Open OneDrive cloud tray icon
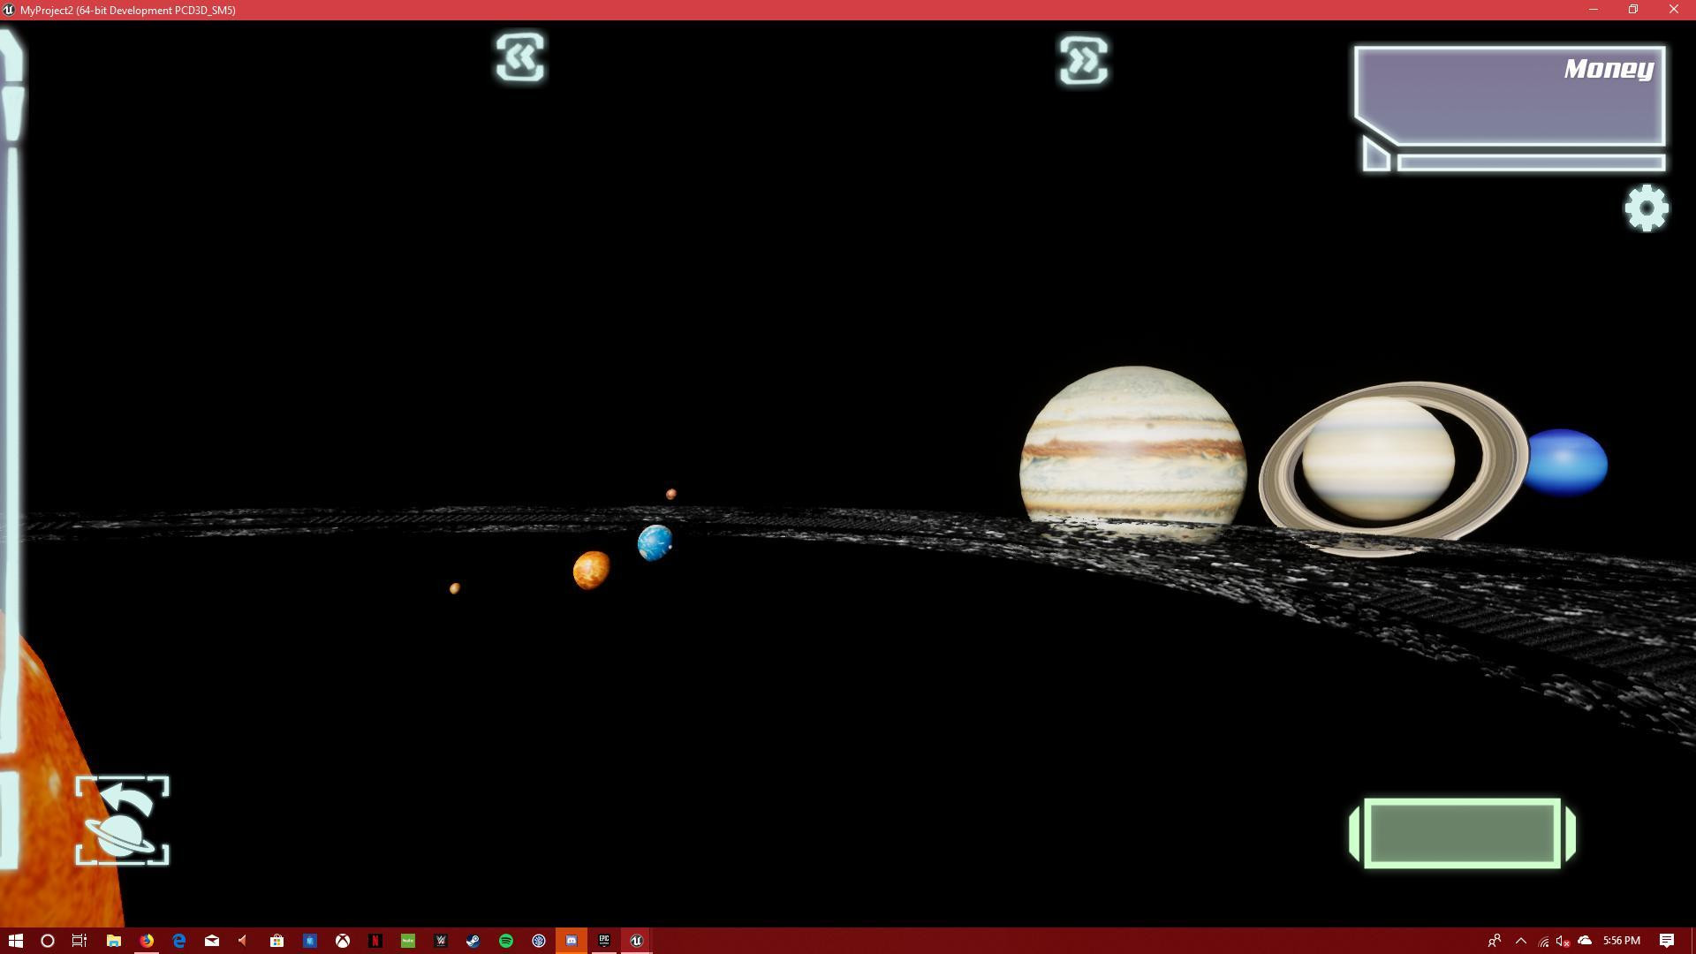The width and height of the screenshot is (1696, 954). pos(1585,940)
